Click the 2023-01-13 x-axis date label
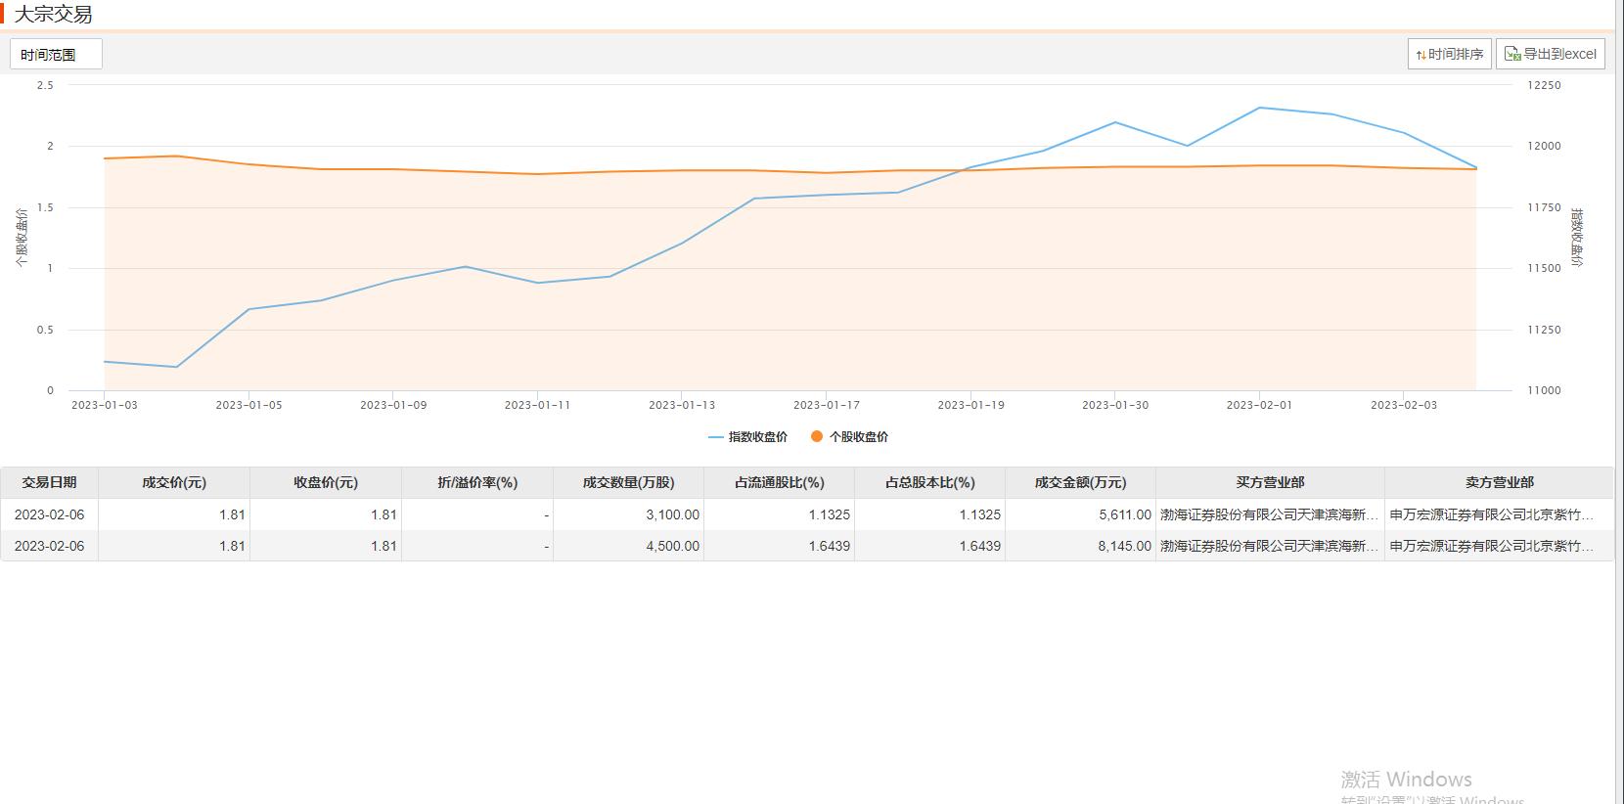The height and width of the screenshot is (804, 1624). point(682,405)
